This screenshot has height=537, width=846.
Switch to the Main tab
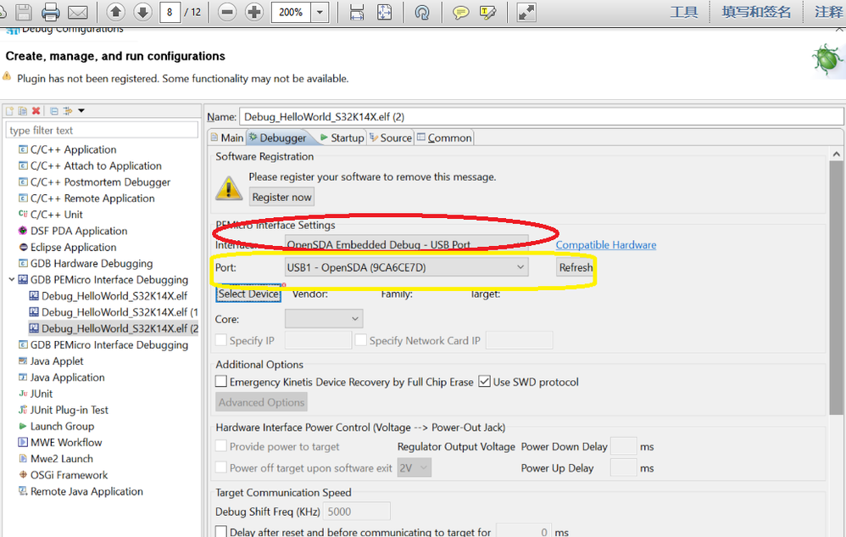227,137
